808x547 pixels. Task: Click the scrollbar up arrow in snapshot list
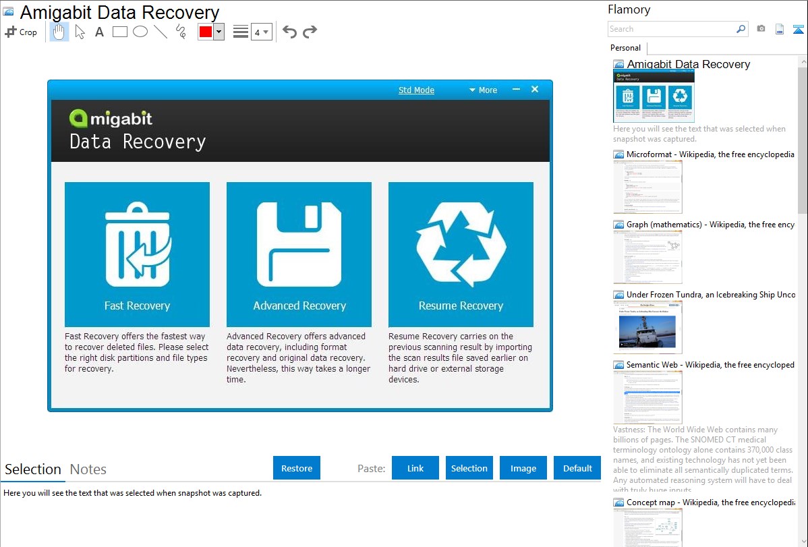coord(803,61)
